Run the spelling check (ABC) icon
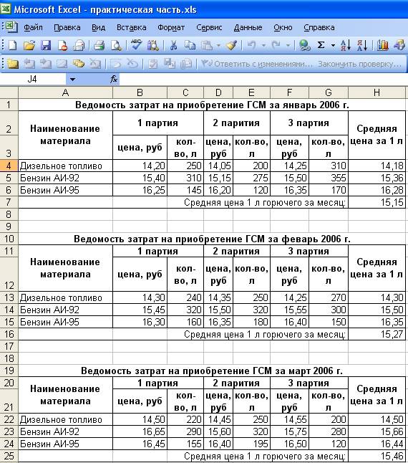The image size is (408, 463). pyautogui.click(x=136, y=45)
